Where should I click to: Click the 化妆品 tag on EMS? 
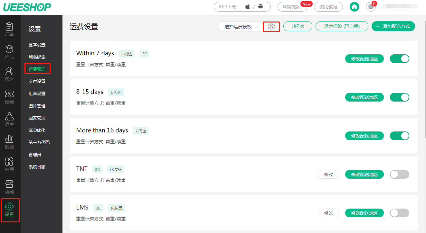click(117, 208)
